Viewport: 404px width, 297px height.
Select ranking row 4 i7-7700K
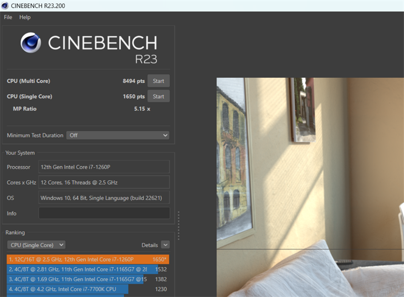point(88,289)
